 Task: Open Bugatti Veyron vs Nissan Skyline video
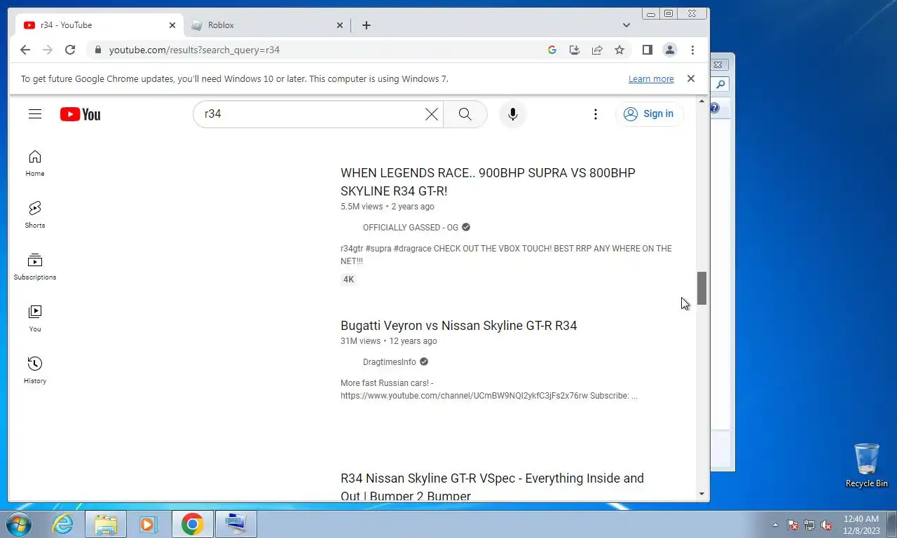[459, 326]
